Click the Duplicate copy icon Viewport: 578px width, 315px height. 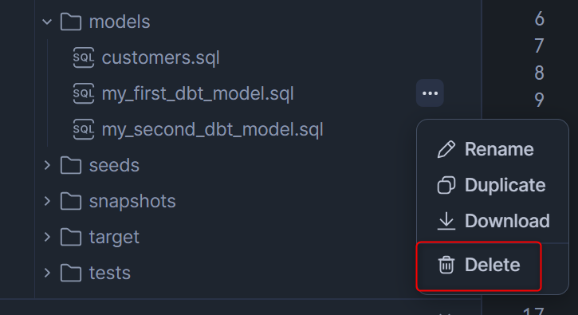[446, 185]
